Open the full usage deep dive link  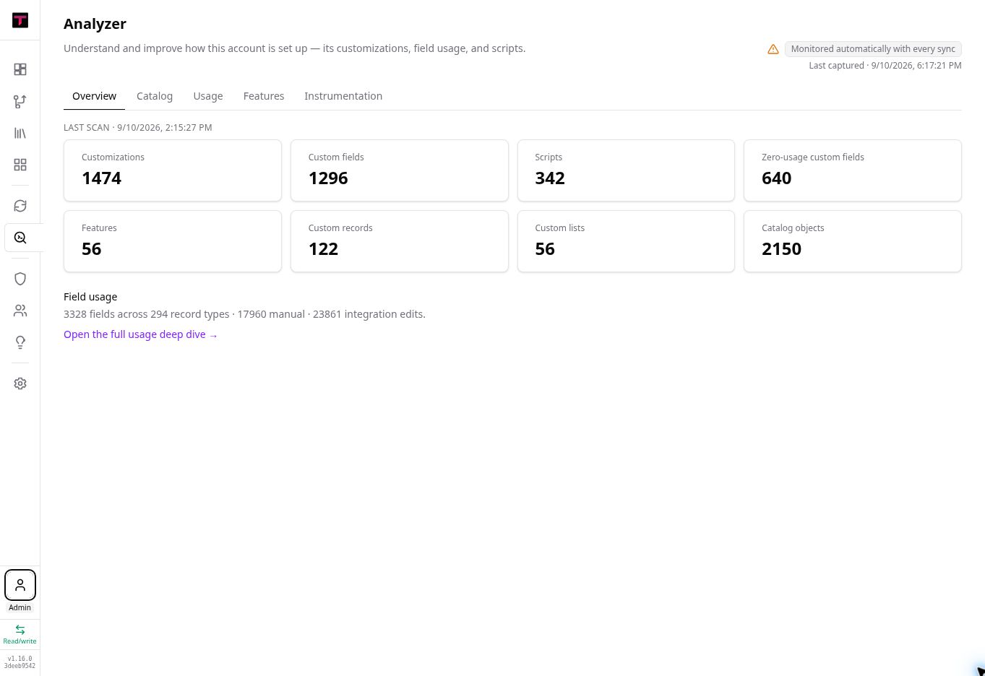point(140,334)
